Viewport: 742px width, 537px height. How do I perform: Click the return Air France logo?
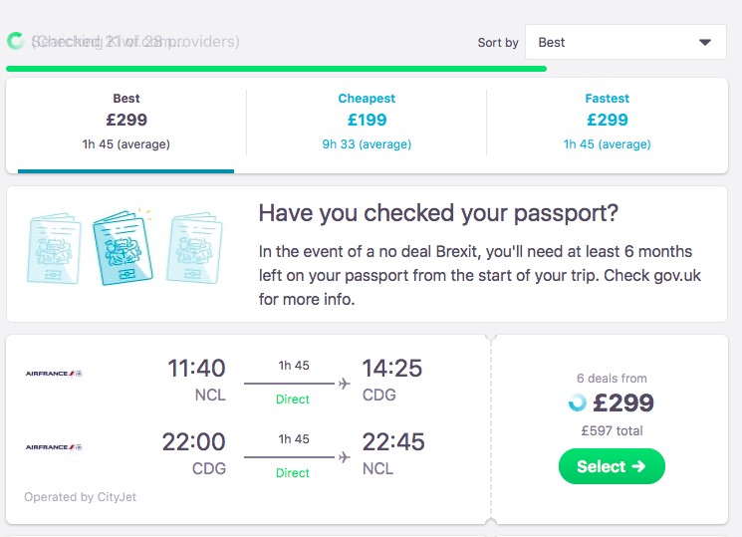point(54,447)
